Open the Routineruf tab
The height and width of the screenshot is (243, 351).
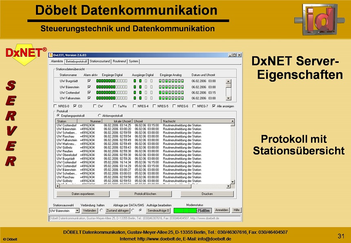119,61
